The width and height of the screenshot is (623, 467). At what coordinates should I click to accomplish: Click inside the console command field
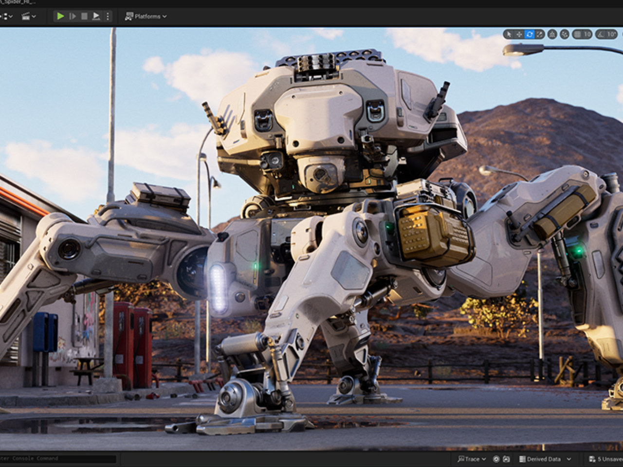(58, 459)
